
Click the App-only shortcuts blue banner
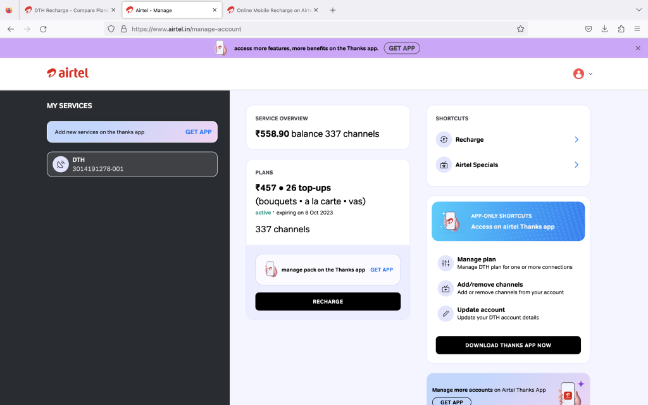(x=508, y=221)
